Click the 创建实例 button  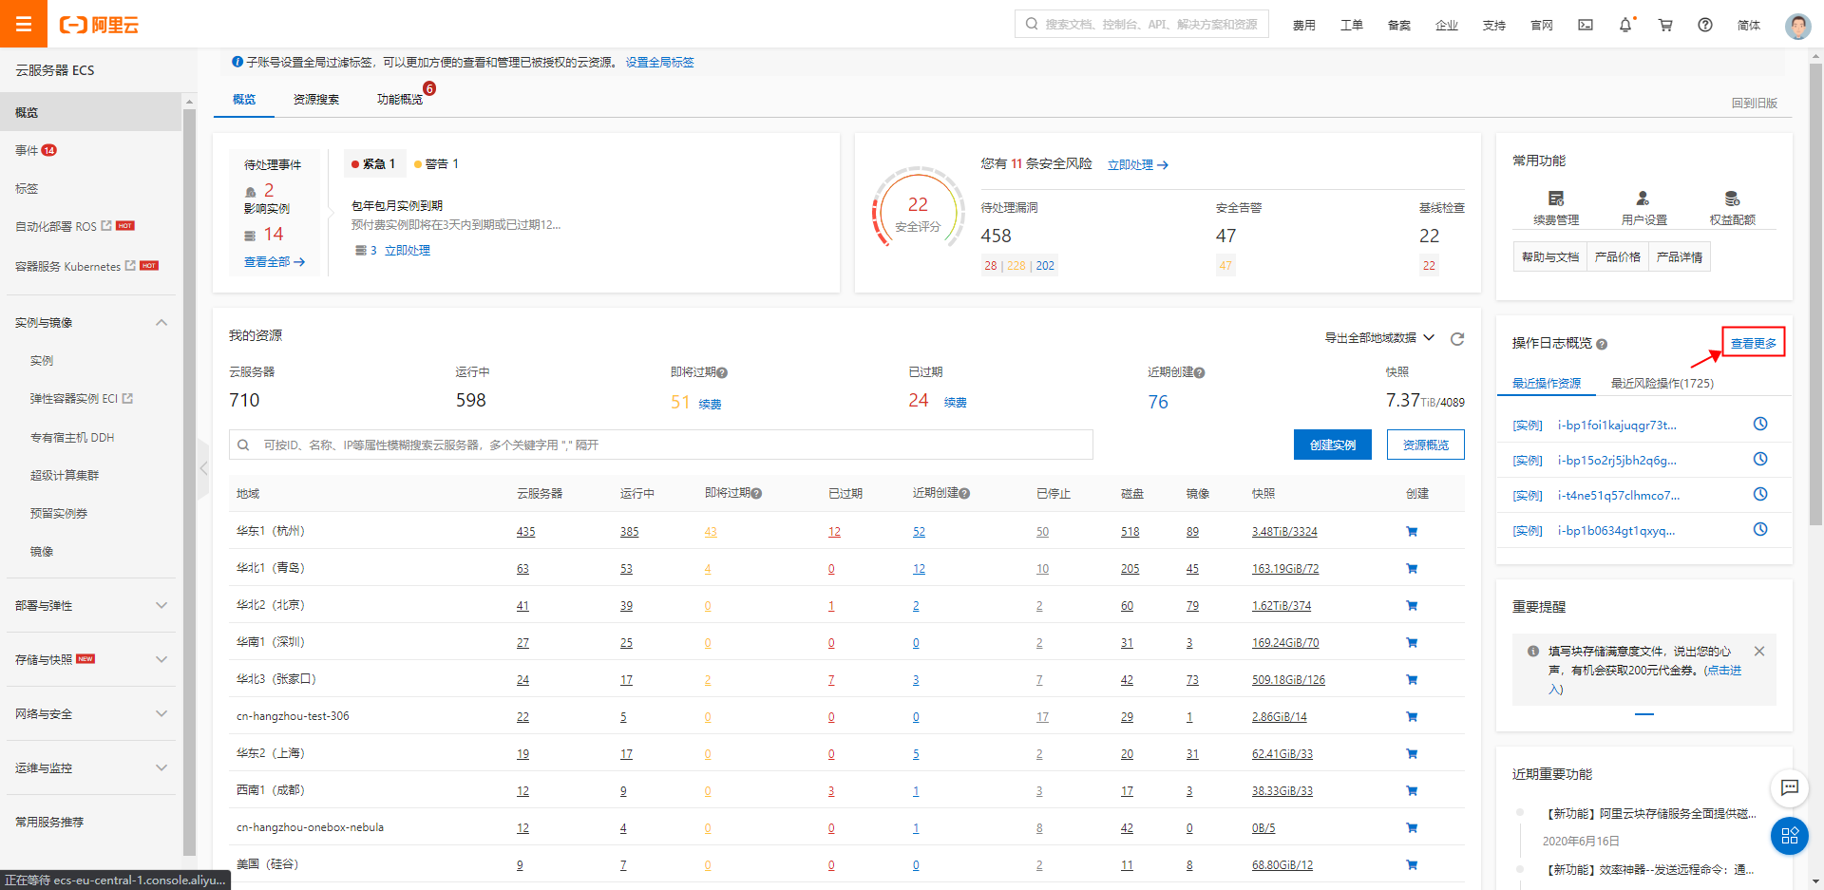click(x=1333, y=445)
